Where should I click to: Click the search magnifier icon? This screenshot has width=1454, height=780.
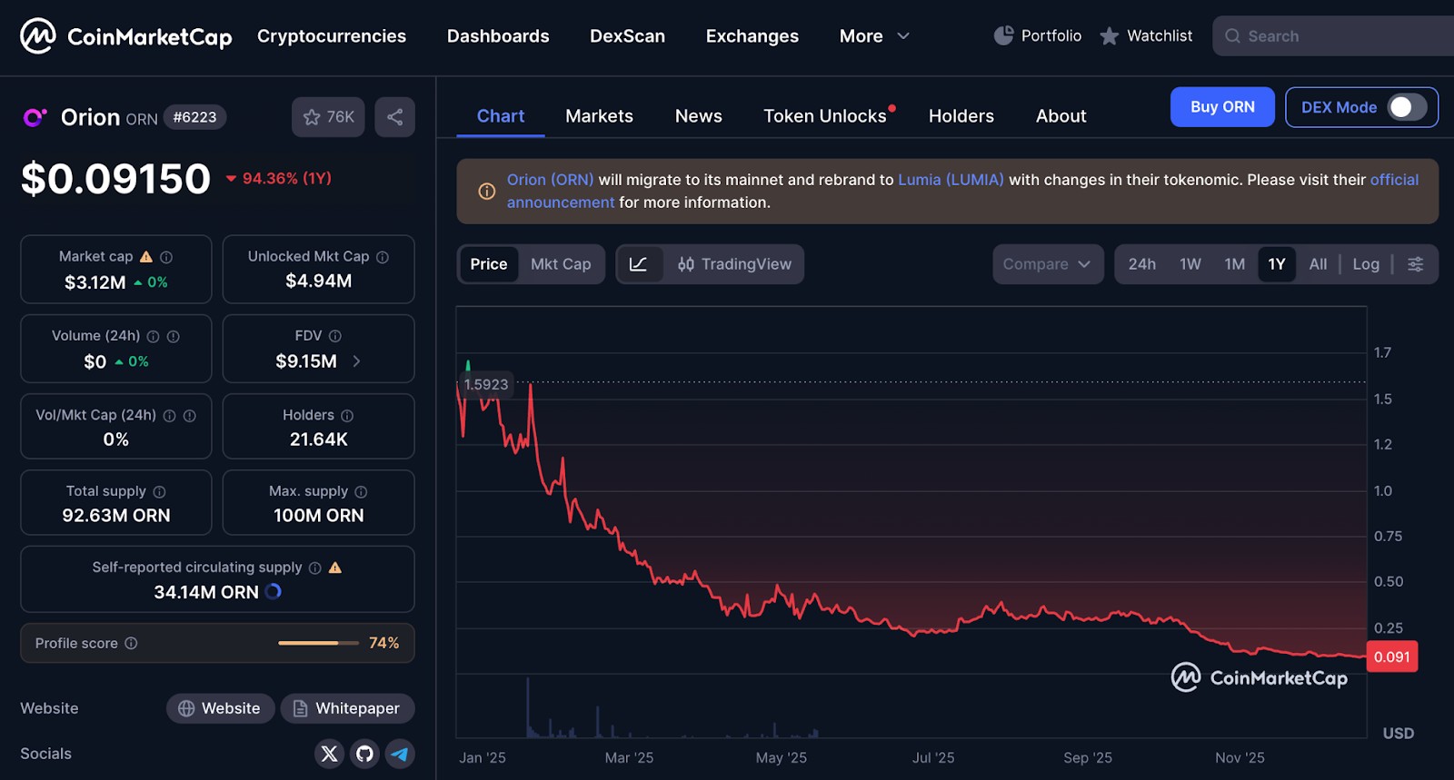click(x=1232, y=36)
